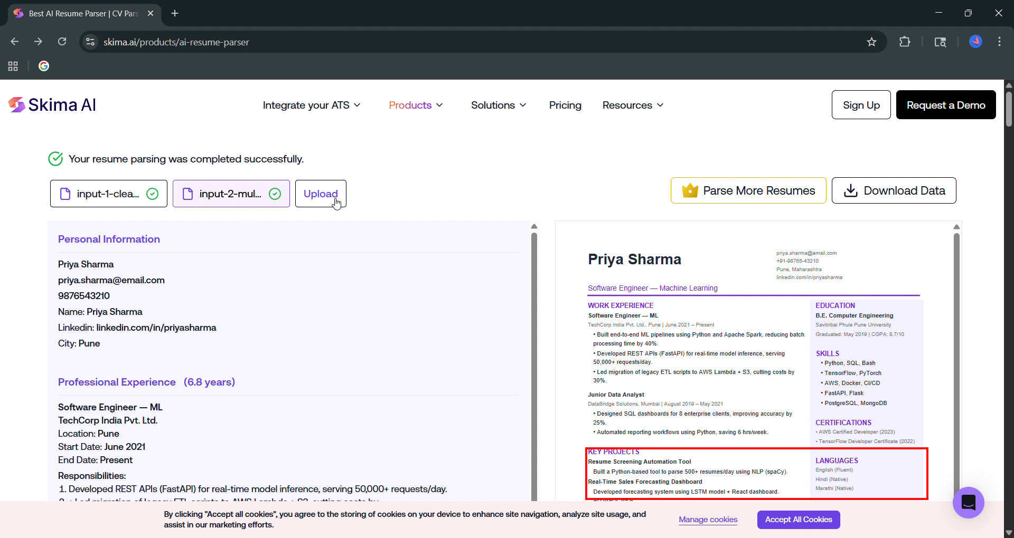Viewport: 1014px width, 538px height.
Task: Expand the Products menu
Action: pos(416,105)
